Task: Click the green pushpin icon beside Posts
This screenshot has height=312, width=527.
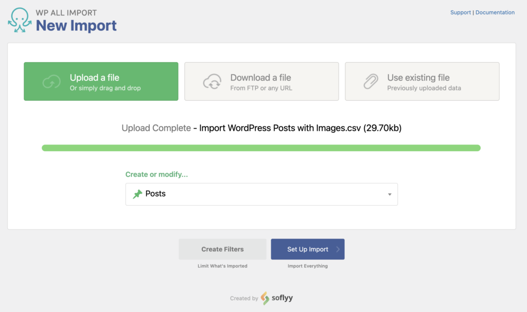Action: [x=137, y=194]
